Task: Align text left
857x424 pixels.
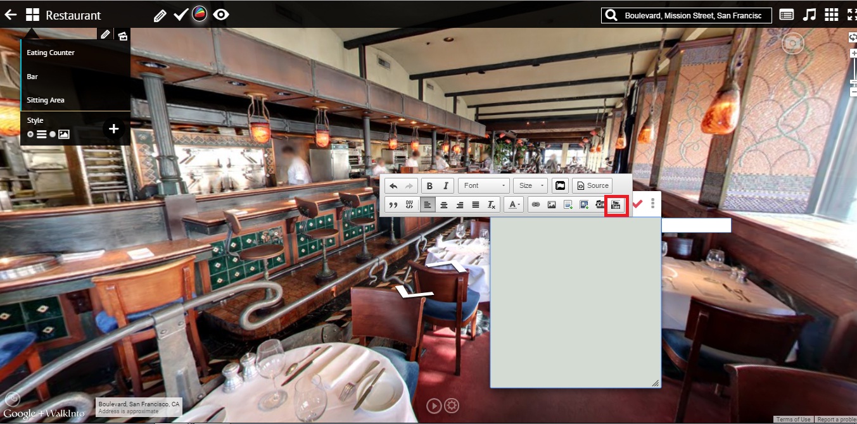Action: tap(428, 204)
